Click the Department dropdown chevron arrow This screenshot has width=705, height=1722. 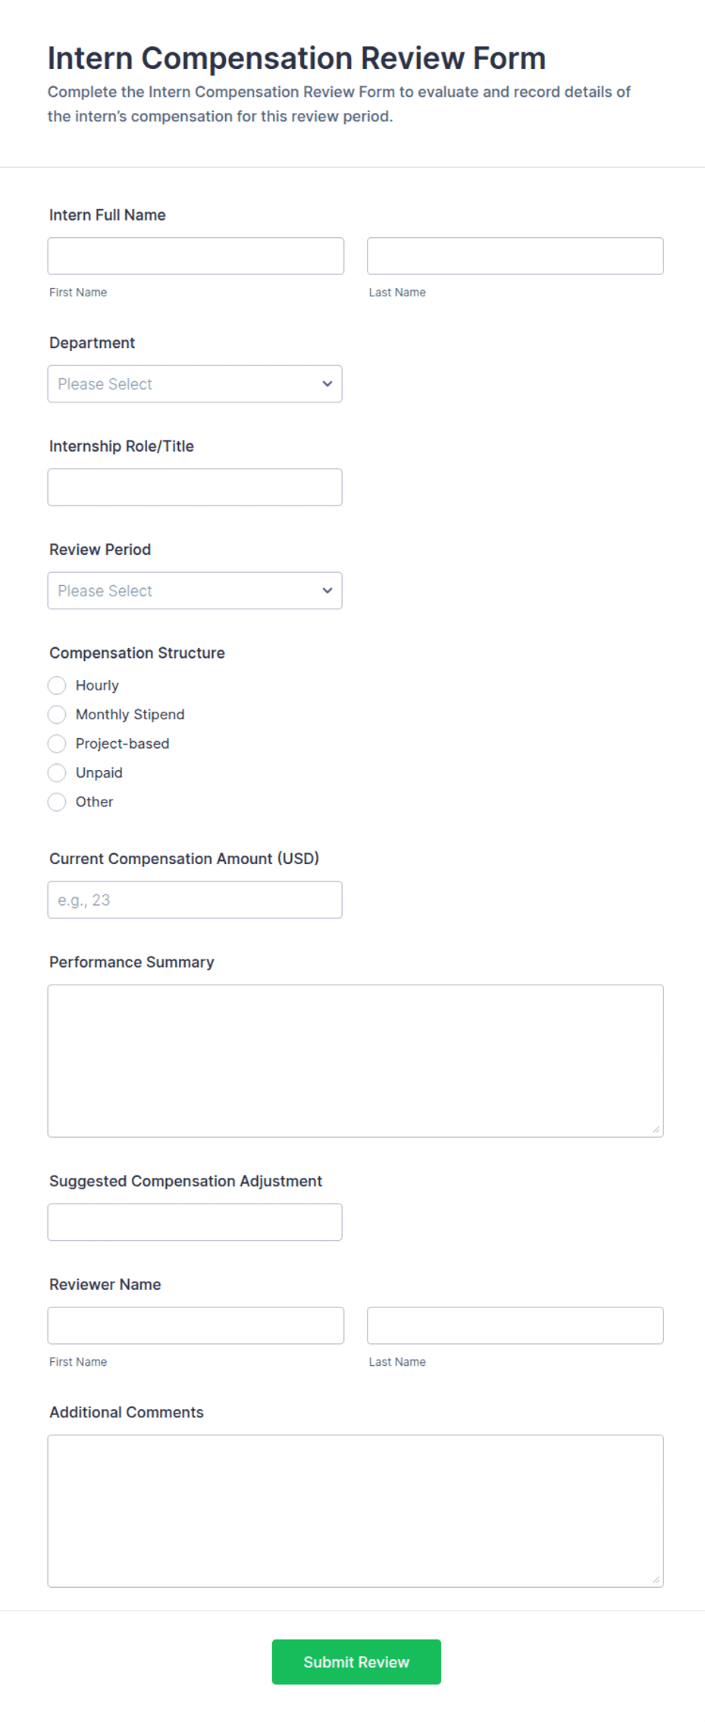(327, 384)
